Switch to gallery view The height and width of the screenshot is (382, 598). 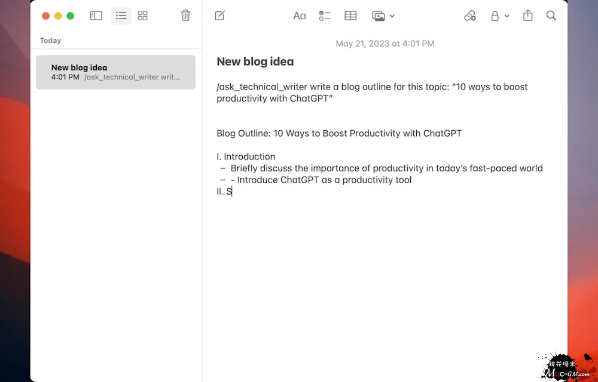[x=143, y=16]
